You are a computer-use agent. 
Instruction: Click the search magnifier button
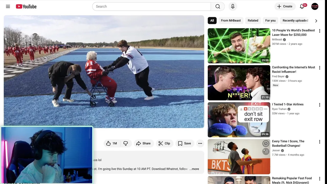tap(218, 6)
